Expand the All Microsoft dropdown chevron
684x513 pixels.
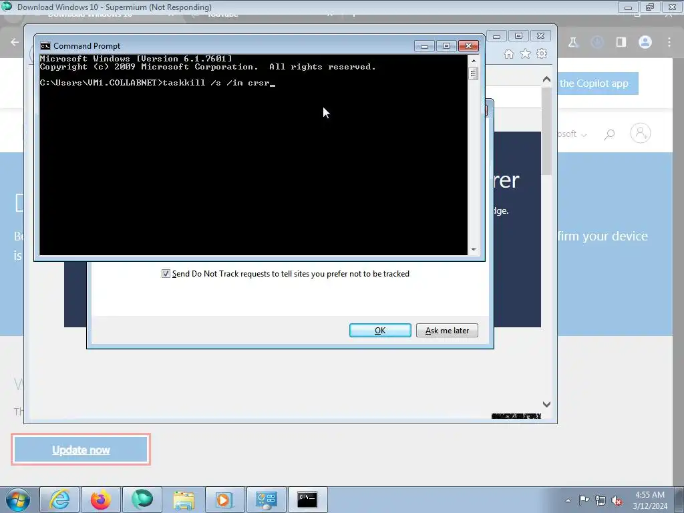584,135
